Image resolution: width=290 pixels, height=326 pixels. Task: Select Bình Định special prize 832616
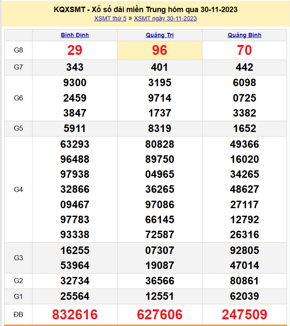pyautogui.click(x=75, y=315)
